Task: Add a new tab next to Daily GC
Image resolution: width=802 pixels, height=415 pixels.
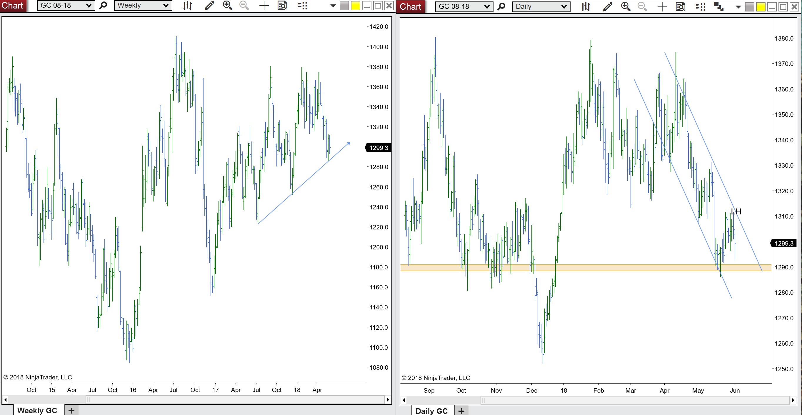Action: coord(461,411)
